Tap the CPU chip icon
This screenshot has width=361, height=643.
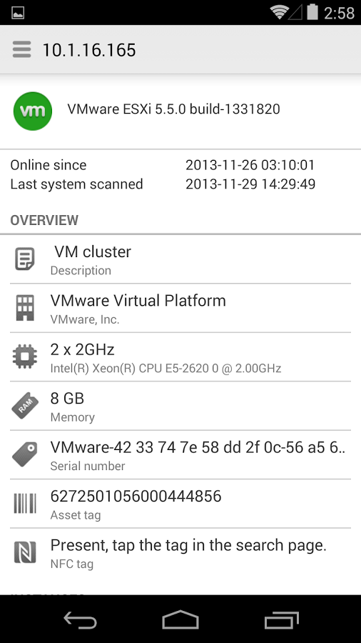[25, 357]
